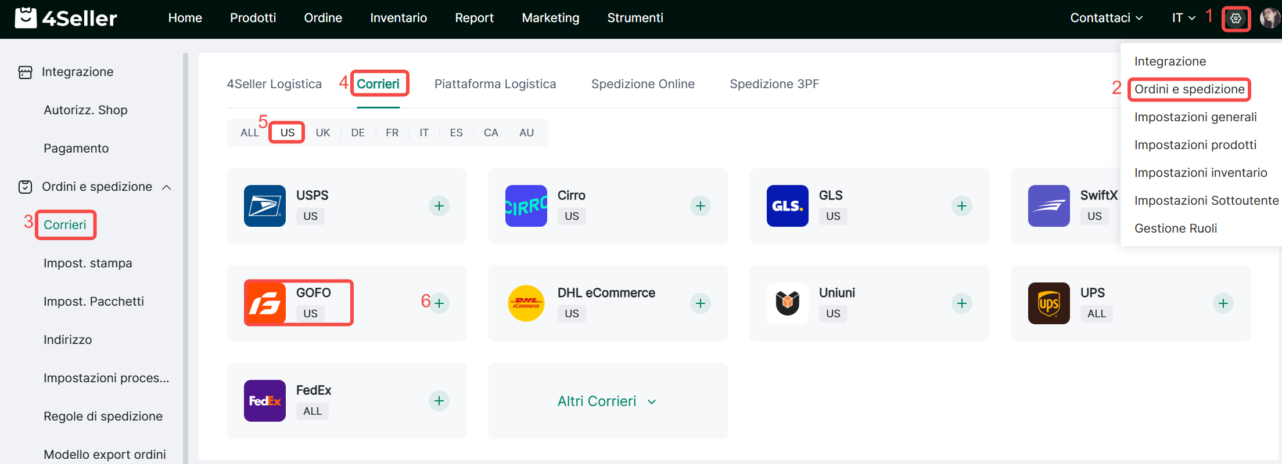Click the plus icon beside USPS

coord(439,206)
